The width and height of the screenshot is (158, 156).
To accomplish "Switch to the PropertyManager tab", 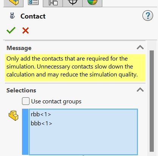I will [x=33, y=3].
